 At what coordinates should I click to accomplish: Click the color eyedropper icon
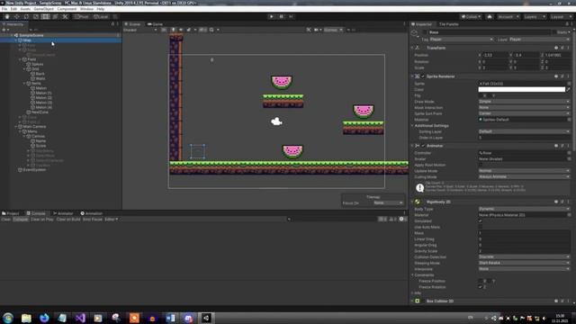point(568,89)
